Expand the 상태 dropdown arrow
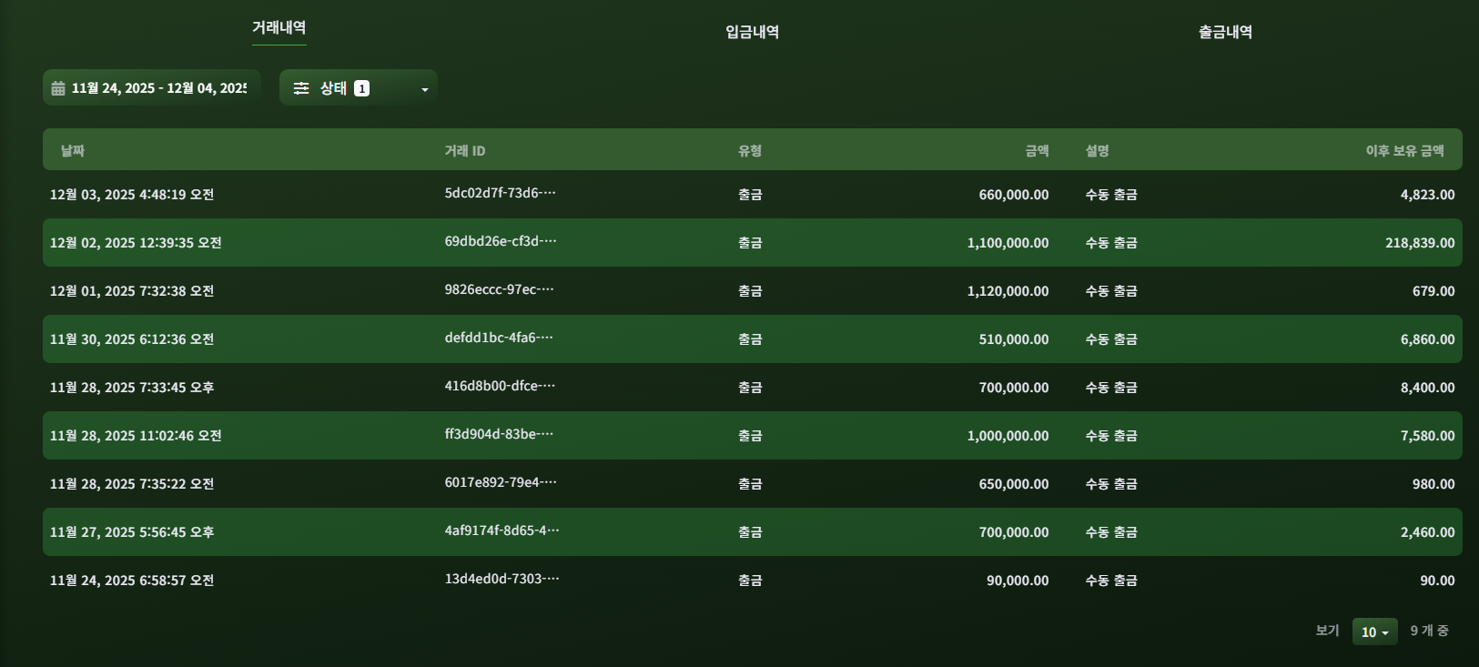Image resolution: width=1479 pixels, height=667 pixels. (x=424, y=89)
